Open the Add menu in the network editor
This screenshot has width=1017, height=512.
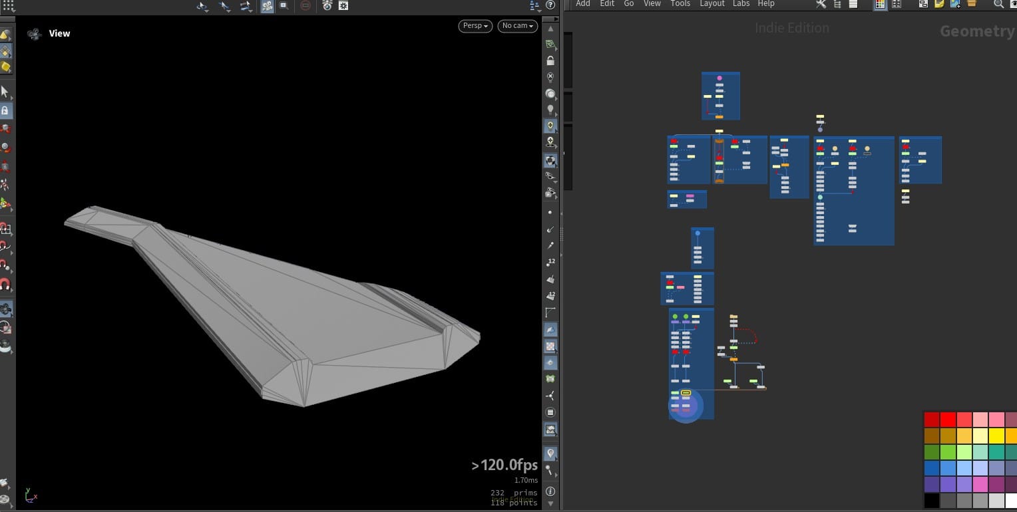pos(582,3)
